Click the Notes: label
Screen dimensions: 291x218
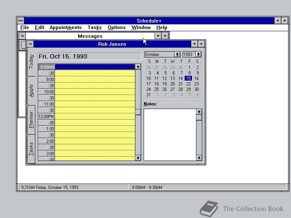click(150, 104)
